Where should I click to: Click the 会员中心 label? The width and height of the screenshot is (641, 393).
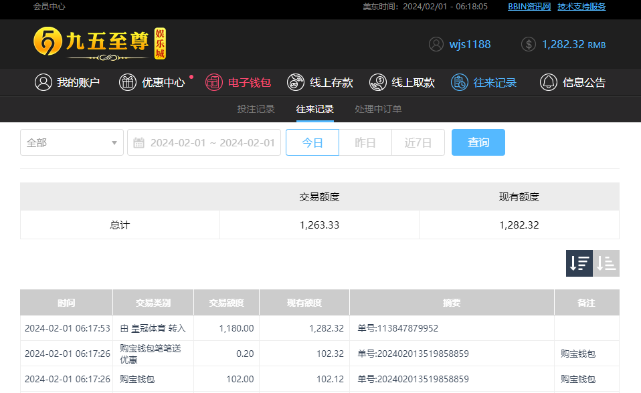point(49,7)
